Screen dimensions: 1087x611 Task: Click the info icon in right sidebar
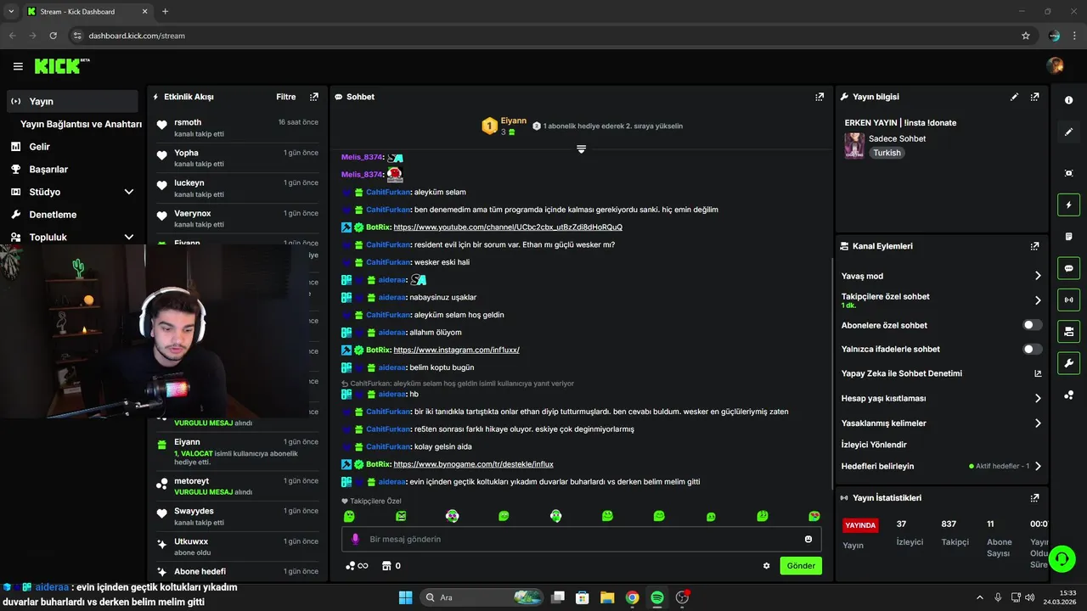[1068, 100]
